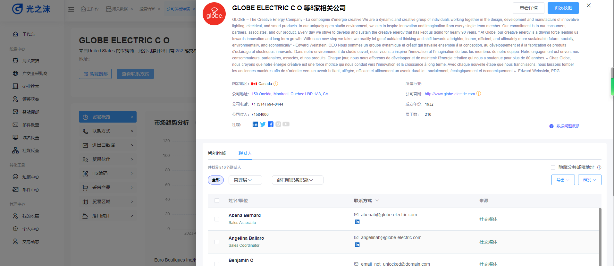Open the 导出 export dropdown
Screen dimensions: 614x266
tap(563, 180)
